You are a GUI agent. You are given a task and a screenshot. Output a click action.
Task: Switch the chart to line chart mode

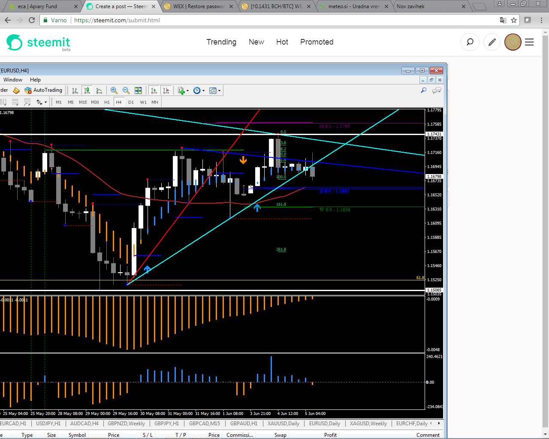point(99,90)
